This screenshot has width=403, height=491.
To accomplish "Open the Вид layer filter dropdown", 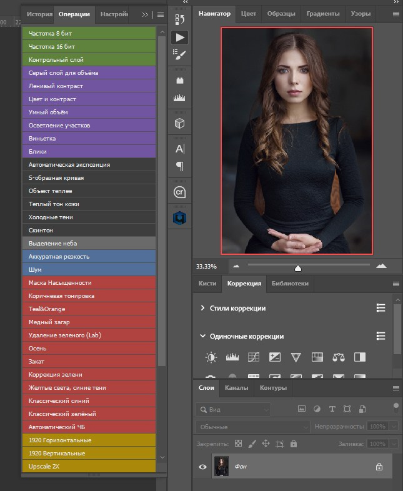I will click(x=233, y=409).
